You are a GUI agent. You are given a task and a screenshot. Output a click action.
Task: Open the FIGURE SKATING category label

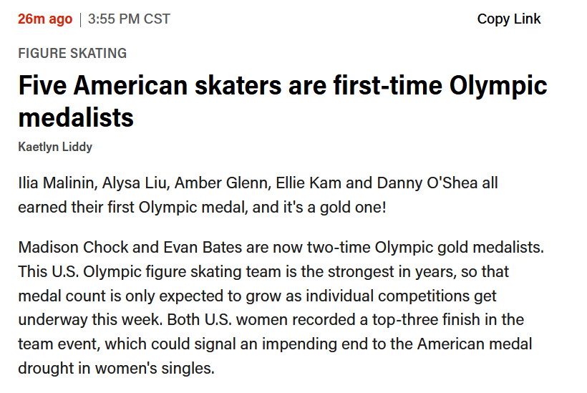pos(72,53)
